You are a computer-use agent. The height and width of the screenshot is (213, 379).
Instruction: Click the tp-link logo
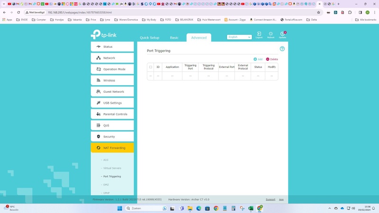[104, 35]
